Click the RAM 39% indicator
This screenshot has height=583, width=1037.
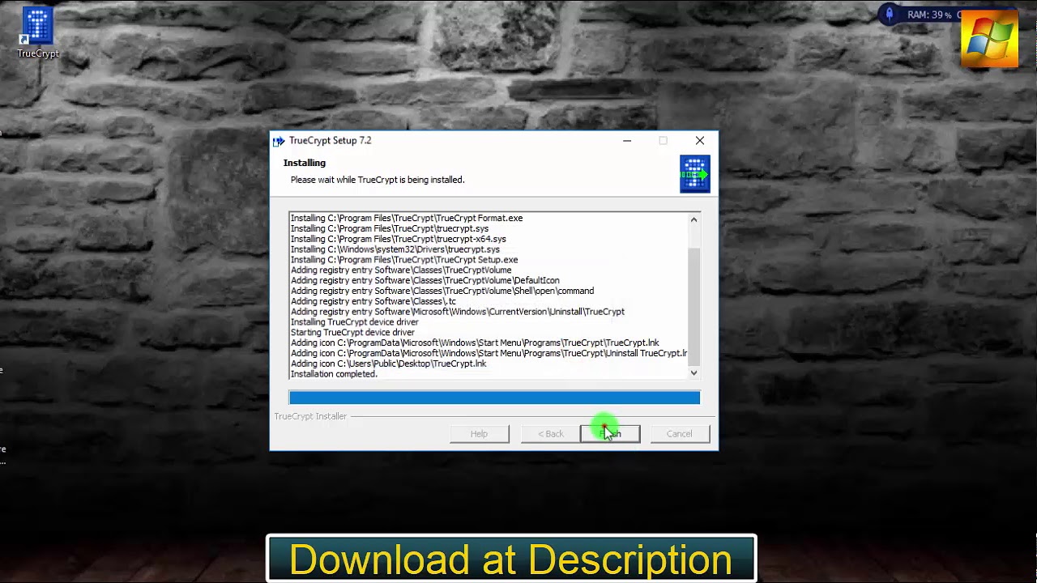(929, 15)
